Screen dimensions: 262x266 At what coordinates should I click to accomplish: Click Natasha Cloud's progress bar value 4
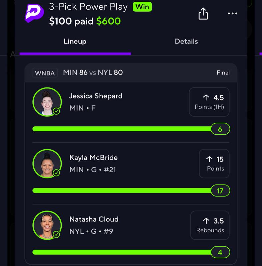coord(220,252)
